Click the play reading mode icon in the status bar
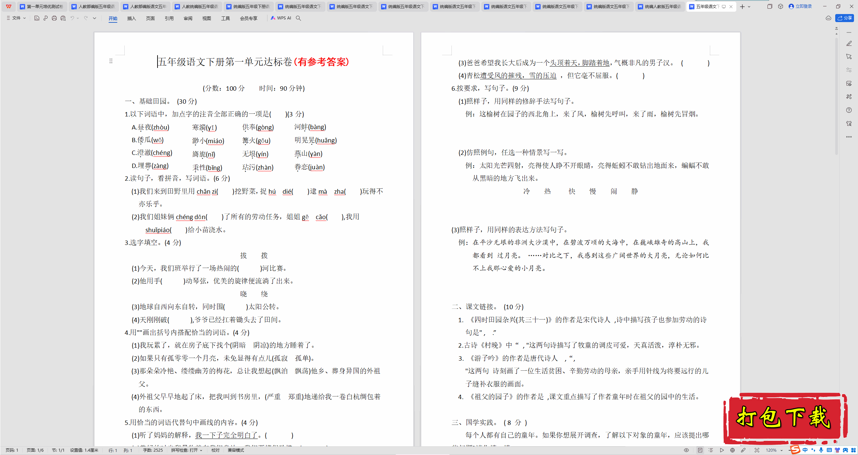858x455 pixels. [x=722, y=450]
